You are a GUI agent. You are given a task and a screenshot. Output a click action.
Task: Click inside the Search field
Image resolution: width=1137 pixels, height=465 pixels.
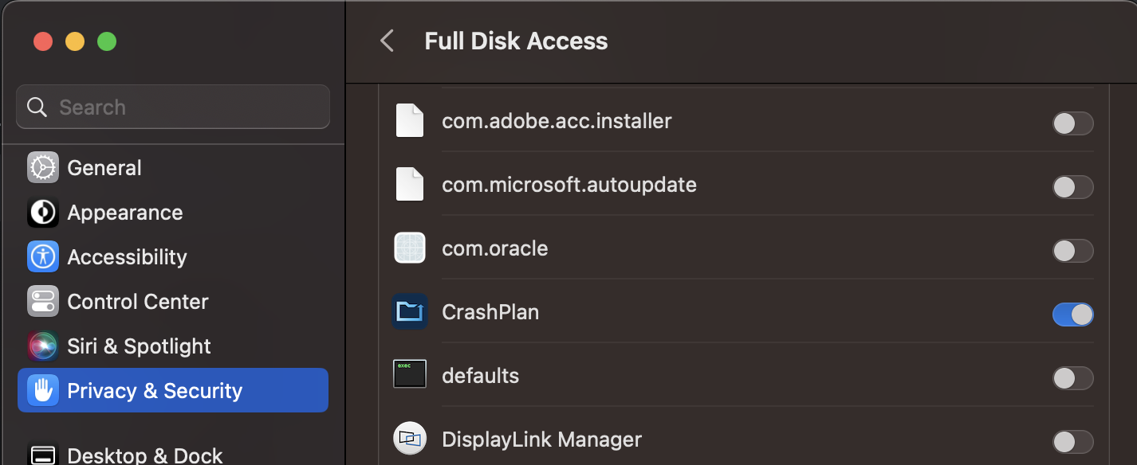coord(172,107)
